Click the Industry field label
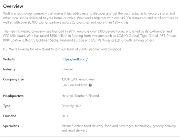180x137 pixels. click(x=9, y=69)
